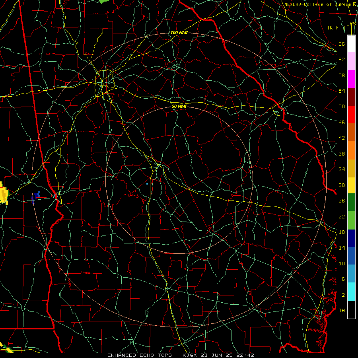This screenshot has width=358, height=358.
Task: Pick the magenta color block in the legend
Action: click(x=351, y=79)
